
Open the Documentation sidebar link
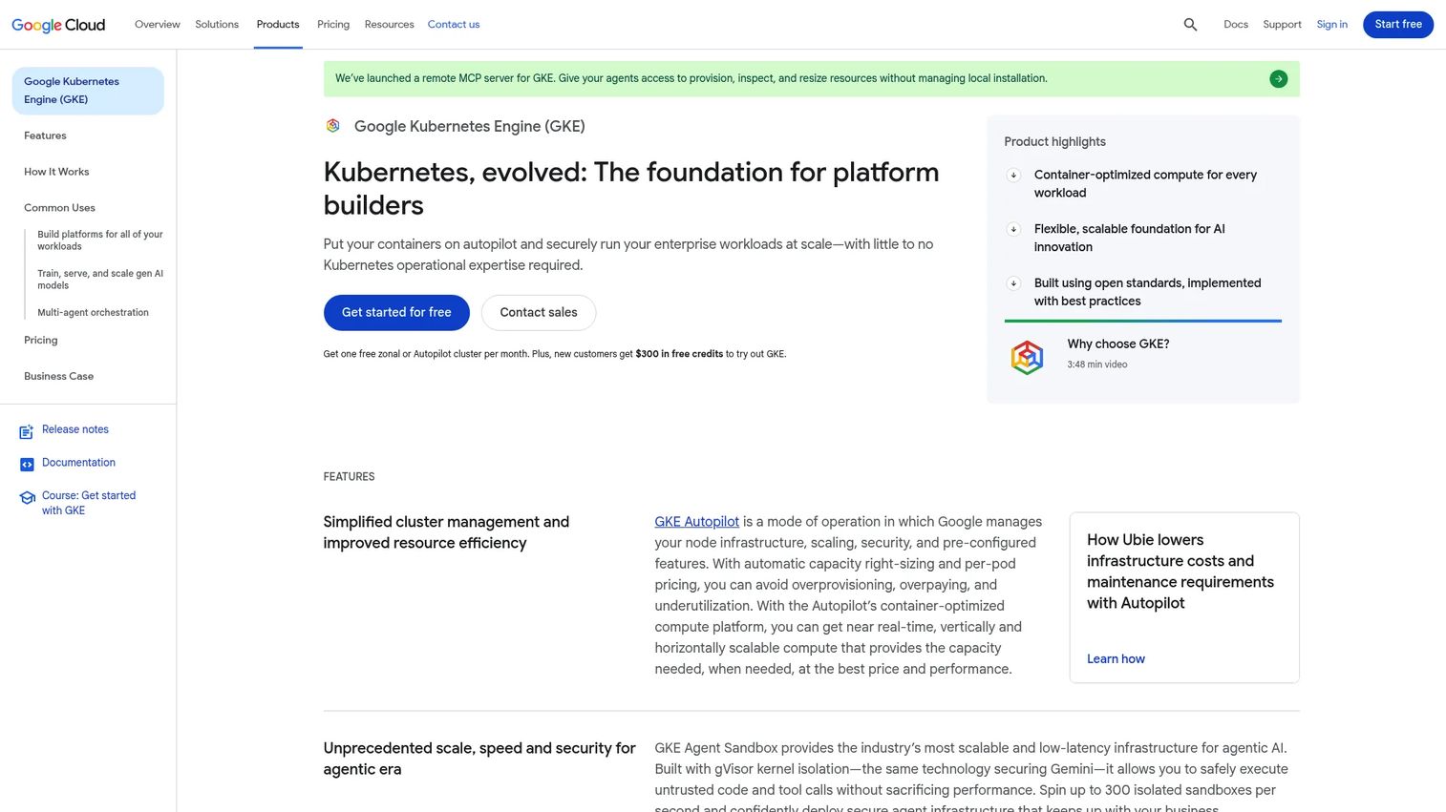click(78, 463)
